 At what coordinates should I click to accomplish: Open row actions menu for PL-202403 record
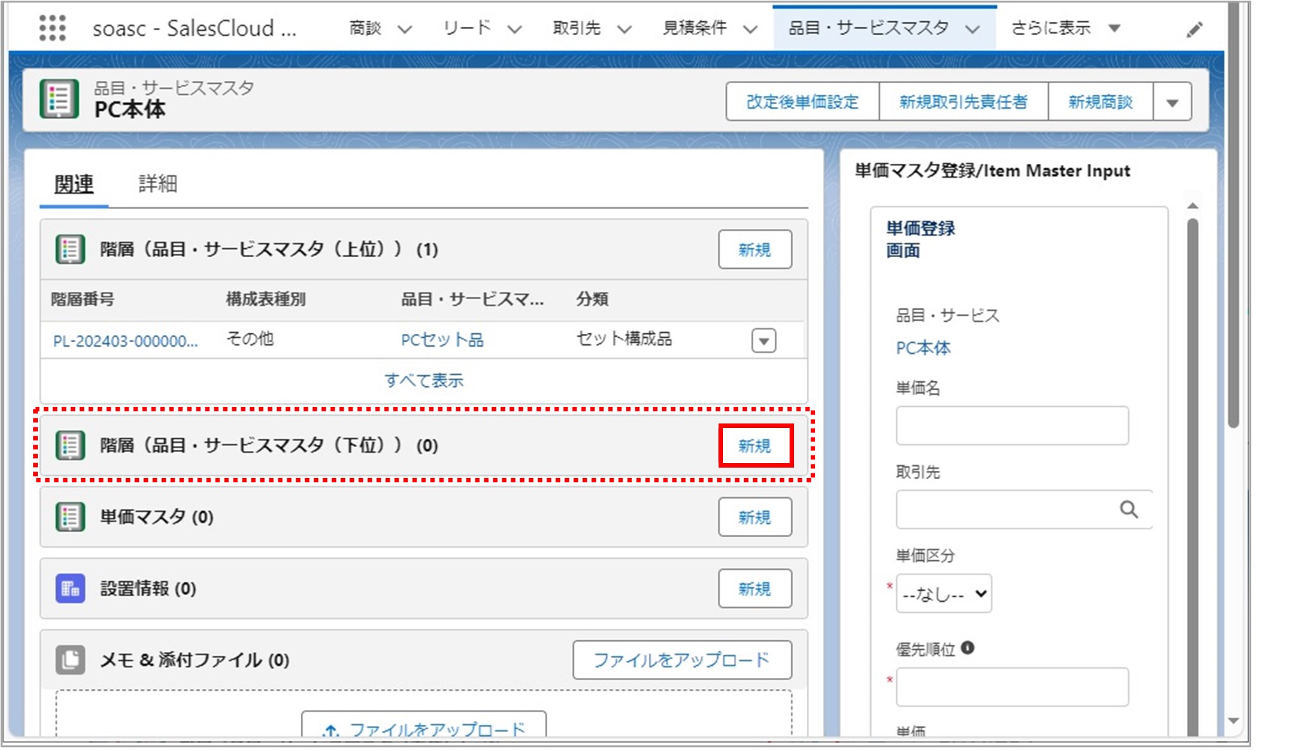coord(763,341)
